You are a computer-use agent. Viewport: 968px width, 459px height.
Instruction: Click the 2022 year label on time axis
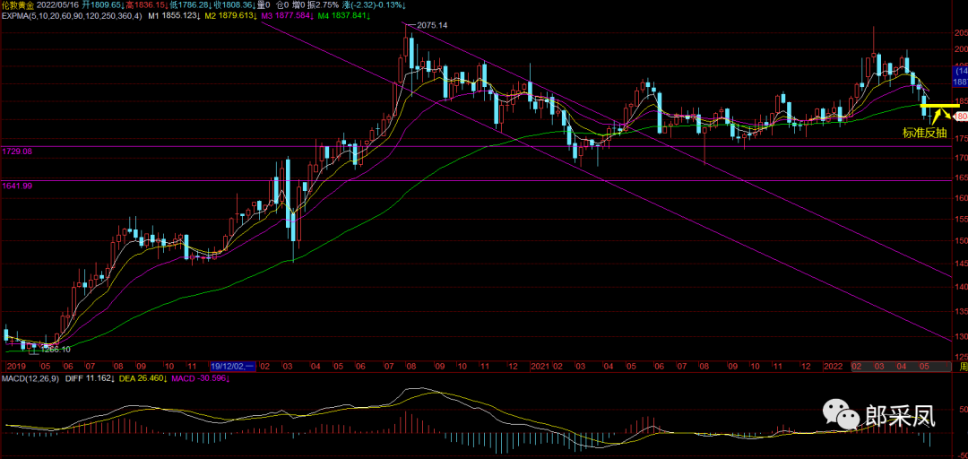(834, 367)
